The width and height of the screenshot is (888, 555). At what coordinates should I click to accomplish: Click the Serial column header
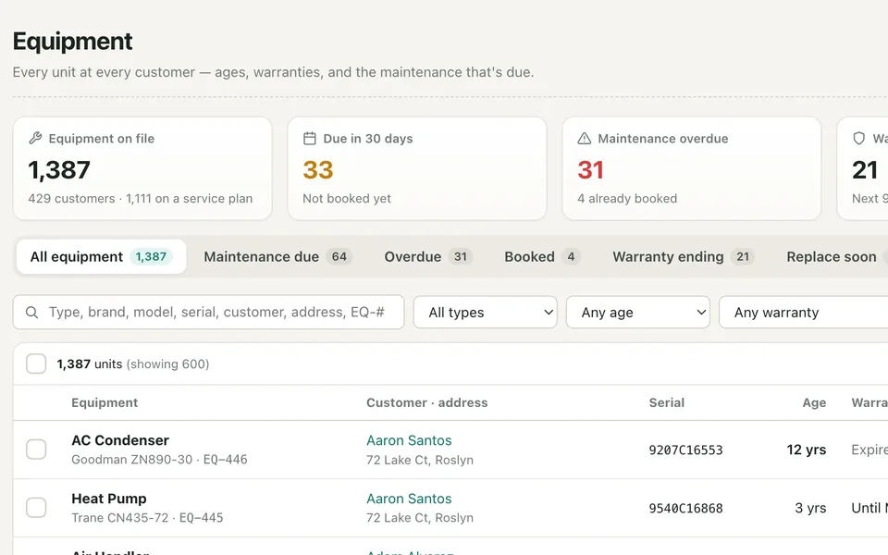pos(667,402)
